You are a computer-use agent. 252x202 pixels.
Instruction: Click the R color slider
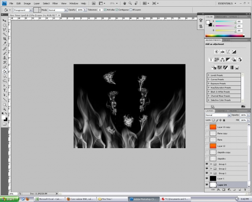pos(225,21)
